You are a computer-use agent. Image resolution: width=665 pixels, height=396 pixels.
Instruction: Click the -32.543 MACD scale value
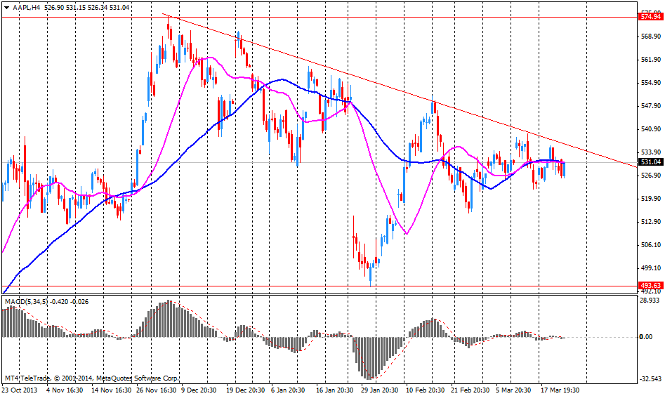(650, 378)
